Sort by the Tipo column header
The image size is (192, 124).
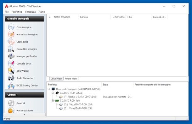coord(129,17)
